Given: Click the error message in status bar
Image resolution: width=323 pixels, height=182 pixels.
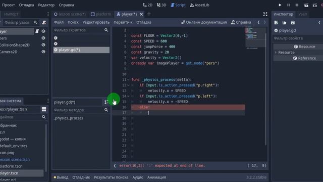Looking at the screenshot, I should [x=162, y=166].
